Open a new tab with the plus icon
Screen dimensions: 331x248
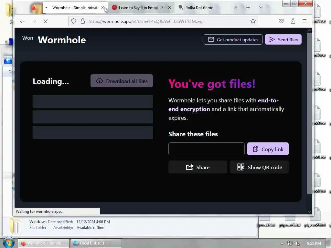click(x=248, y=8)
